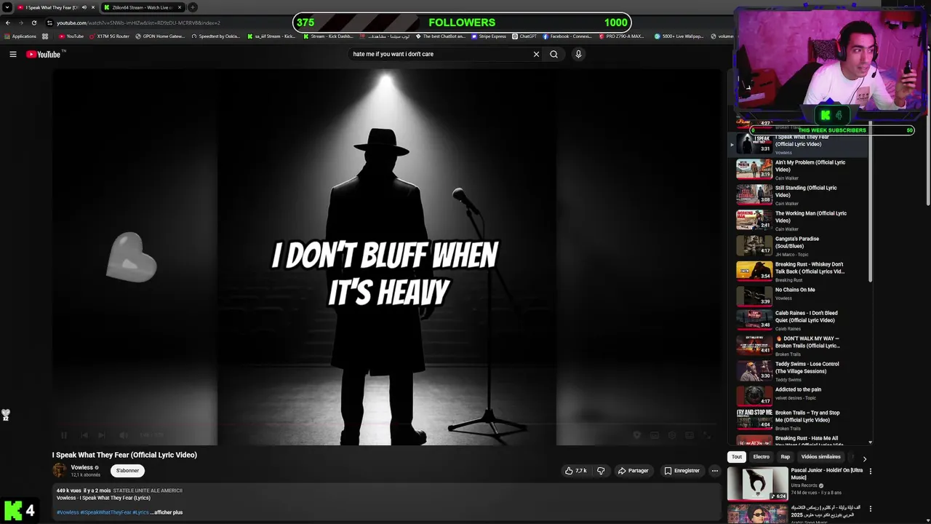This screenshot has height=524, width=931.
Task: Open the X17M 5G Router bookmark
Action: coord(108,36)
